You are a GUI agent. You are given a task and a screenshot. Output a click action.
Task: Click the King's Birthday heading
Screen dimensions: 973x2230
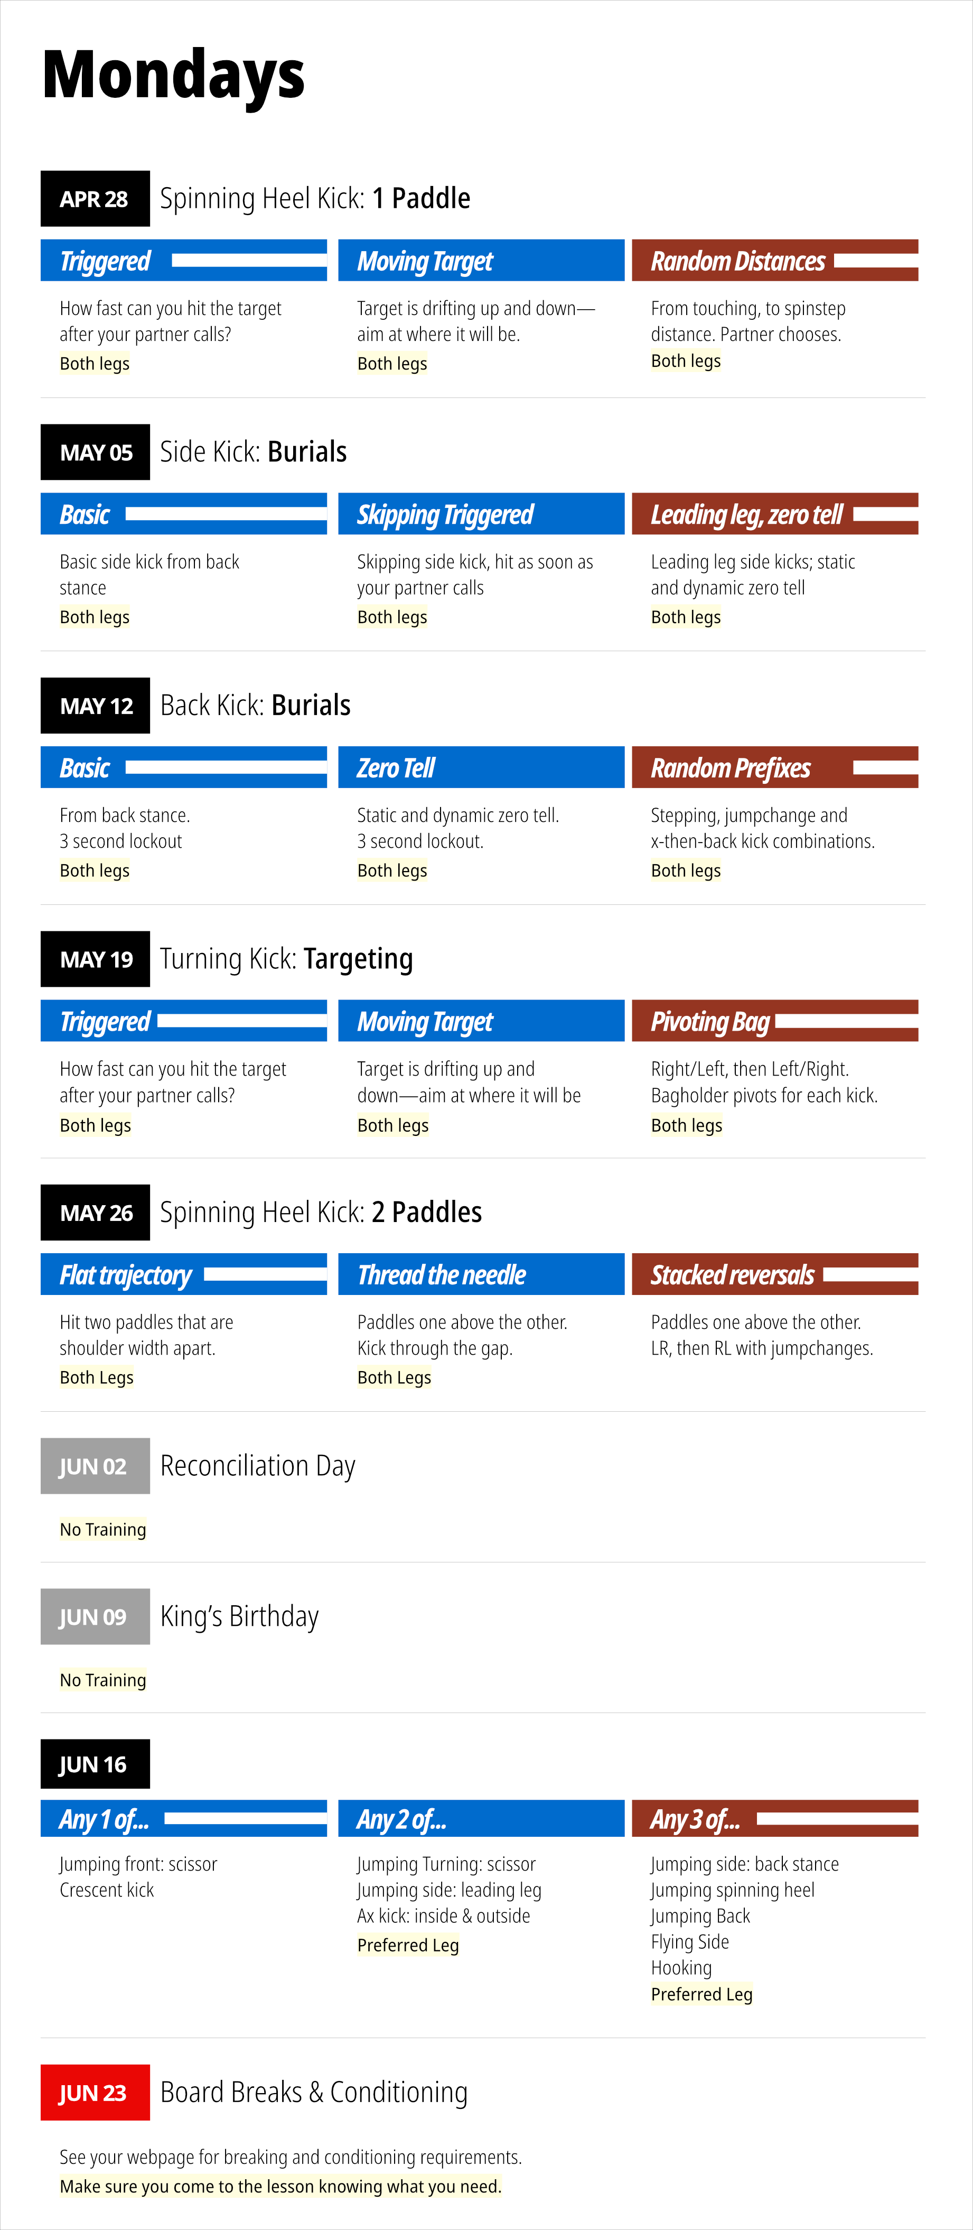[240, 1617]
